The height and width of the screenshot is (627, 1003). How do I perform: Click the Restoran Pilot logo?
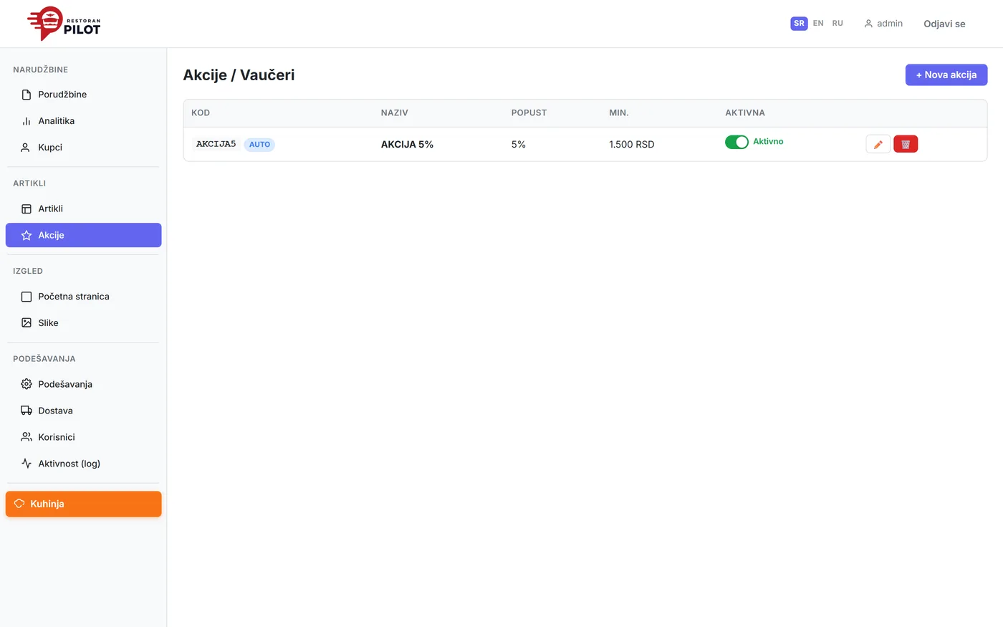click(64, 24)
